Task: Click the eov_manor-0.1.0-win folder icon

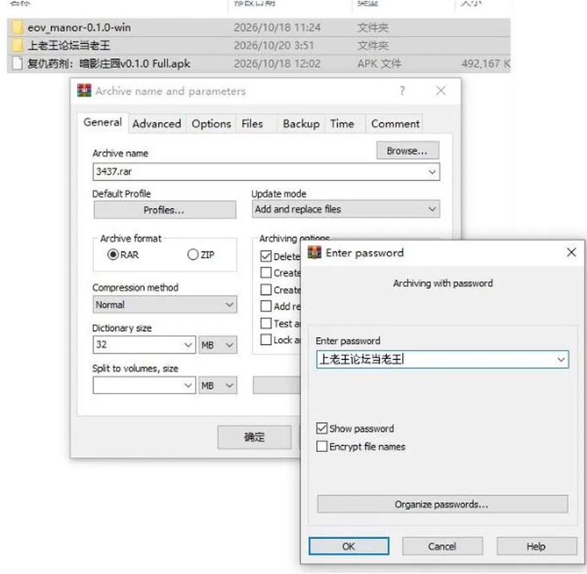Action: click(17, 28)
